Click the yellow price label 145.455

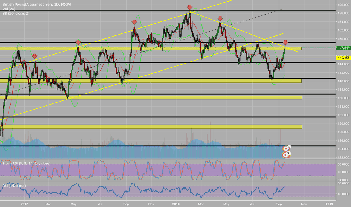(343, 58)
